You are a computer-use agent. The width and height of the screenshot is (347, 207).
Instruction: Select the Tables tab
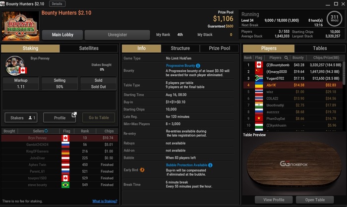coord(320,48)
